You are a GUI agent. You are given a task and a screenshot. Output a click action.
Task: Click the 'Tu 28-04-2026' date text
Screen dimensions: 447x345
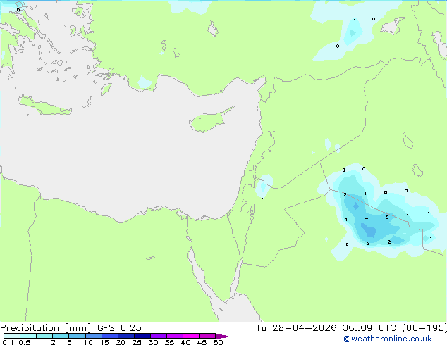click(x=296, y=328)
